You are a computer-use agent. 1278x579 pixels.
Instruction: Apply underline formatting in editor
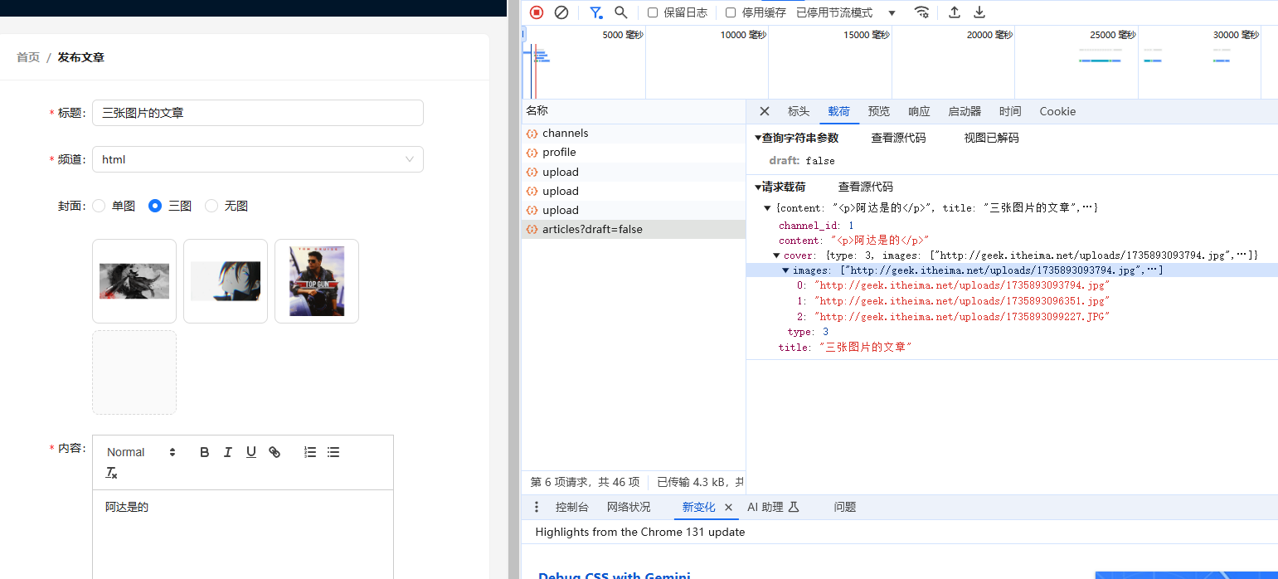[x=251, y=452]
